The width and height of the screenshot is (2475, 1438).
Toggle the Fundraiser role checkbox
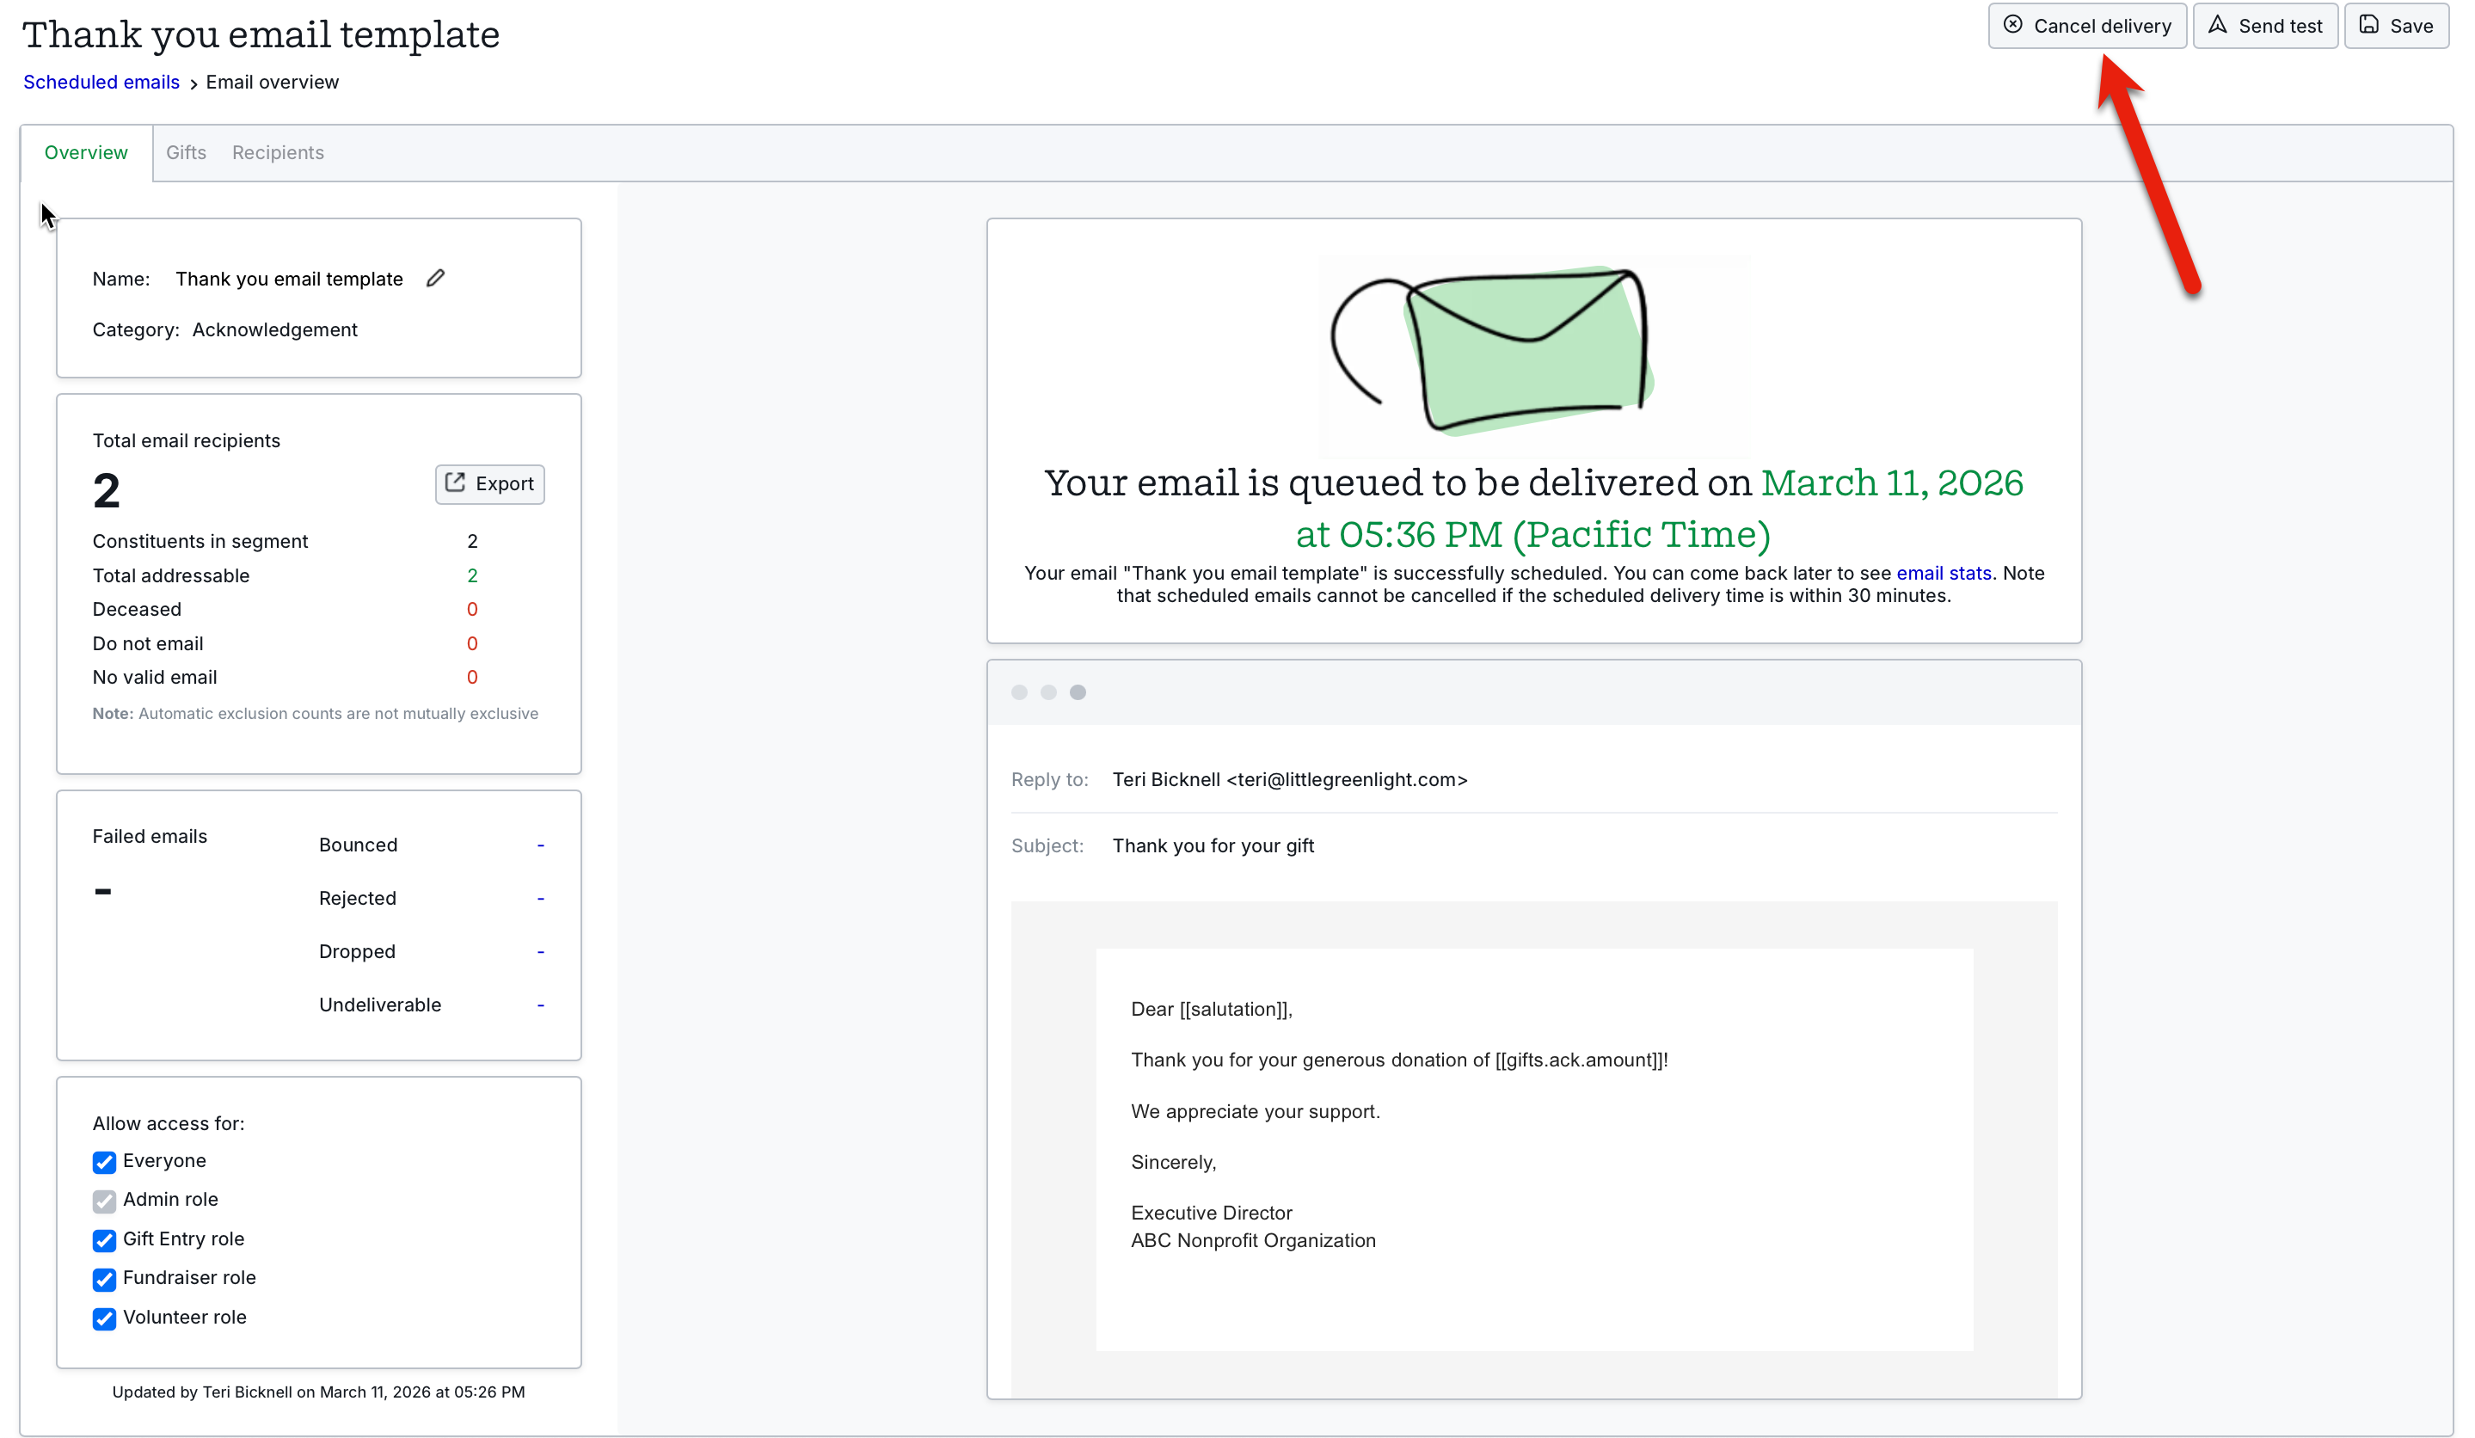(x=104, y=1279)
